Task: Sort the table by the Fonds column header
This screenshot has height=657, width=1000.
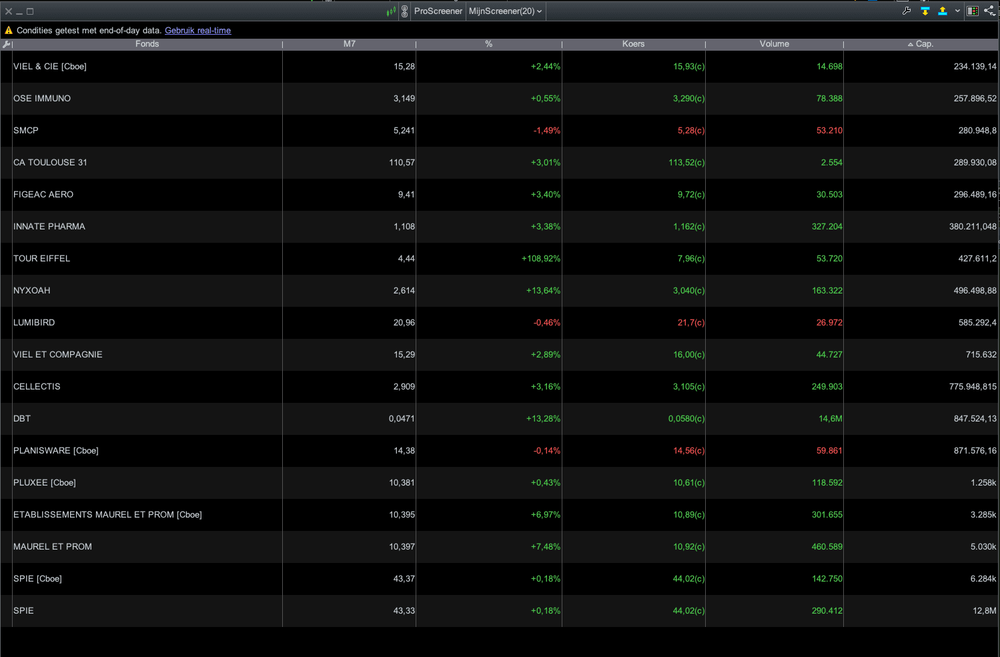Action: point(147,44)
